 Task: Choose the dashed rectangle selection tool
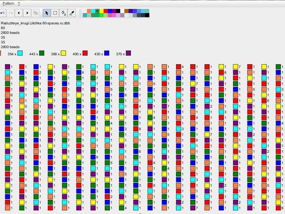(55, 13)
